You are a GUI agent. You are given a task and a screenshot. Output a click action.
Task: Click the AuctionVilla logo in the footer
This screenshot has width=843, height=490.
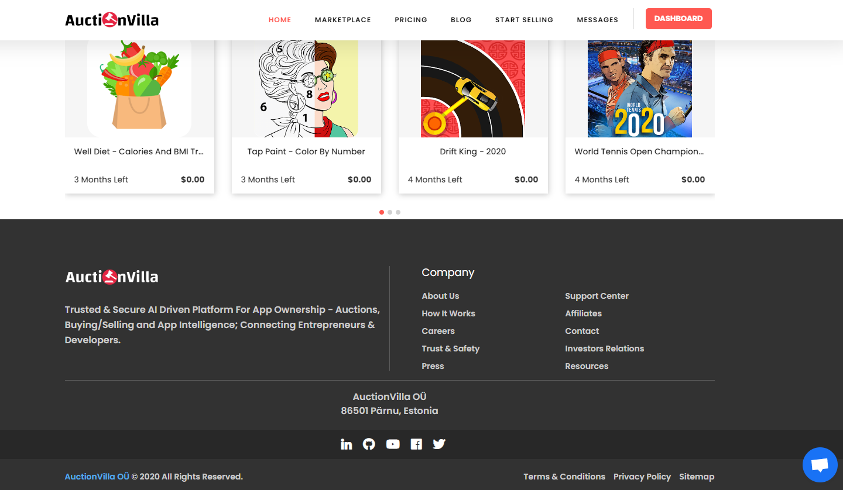point(111,277)
